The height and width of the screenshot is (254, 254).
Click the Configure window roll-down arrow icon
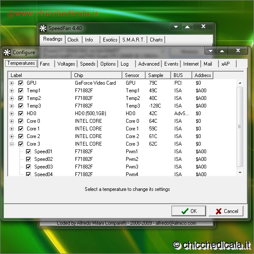point(211,51)
